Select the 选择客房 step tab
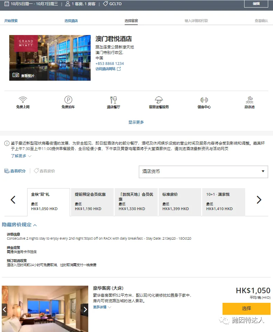This screenshot has width=273, height=332. click(131, 21)
